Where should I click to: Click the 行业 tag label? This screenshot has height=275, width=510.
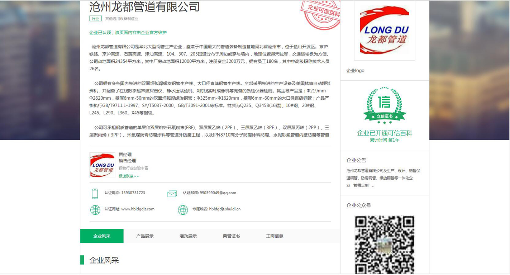click(x=95, y=19)
